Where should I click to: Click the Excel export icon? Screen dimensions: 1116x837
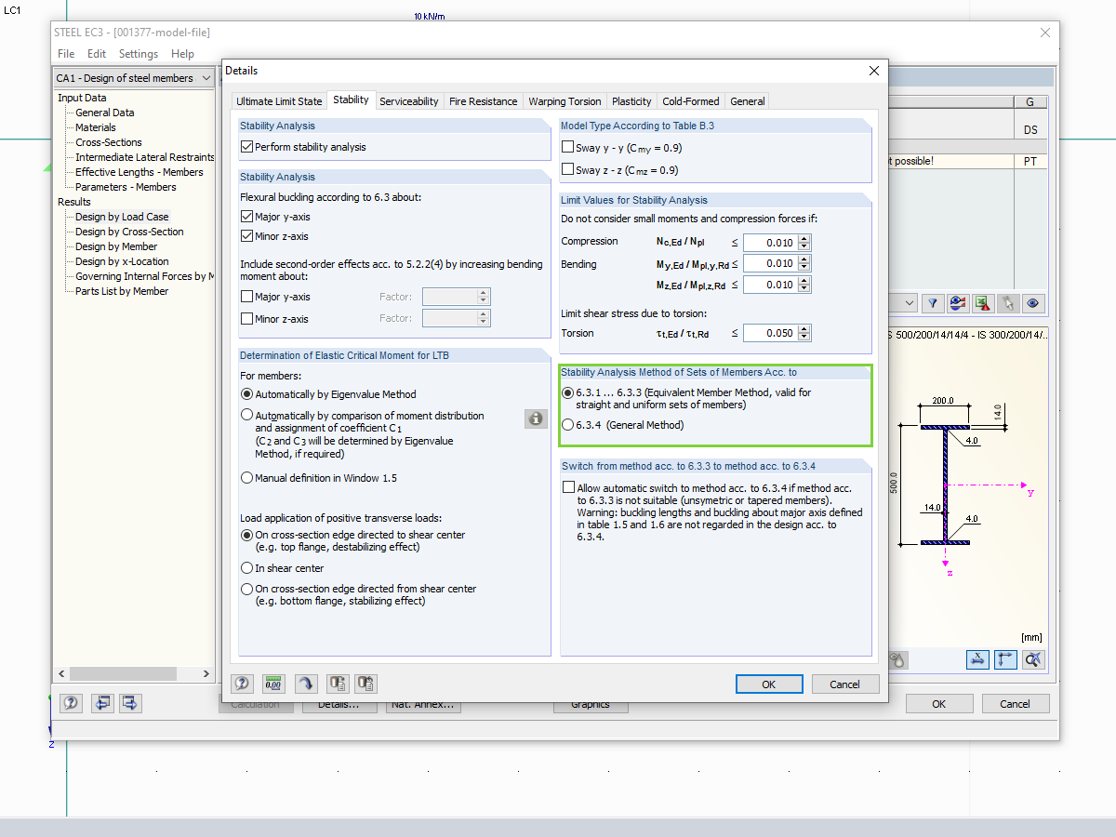click(x=982, y=303)
